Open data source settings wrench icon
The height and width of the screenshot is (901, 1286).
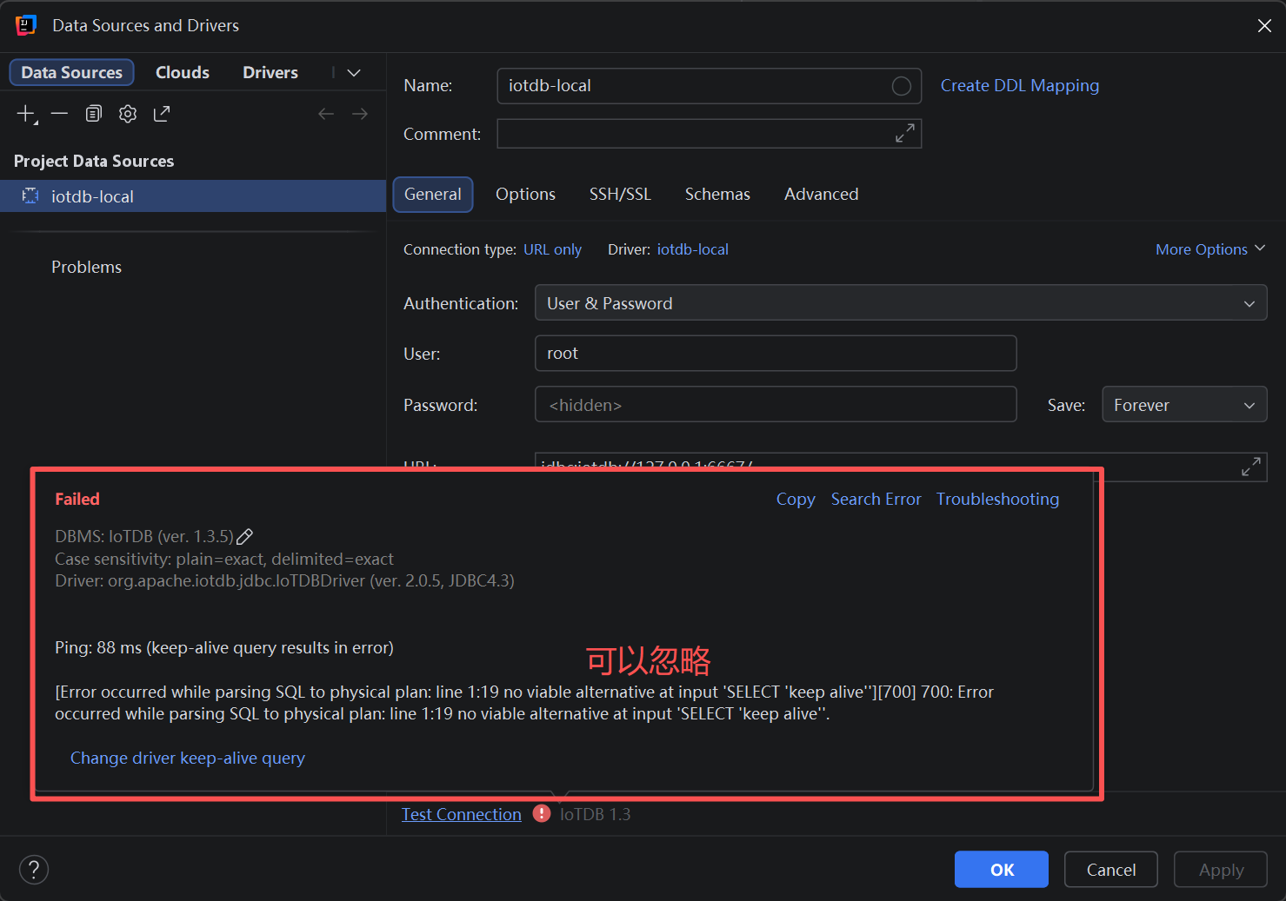(128, 114)
